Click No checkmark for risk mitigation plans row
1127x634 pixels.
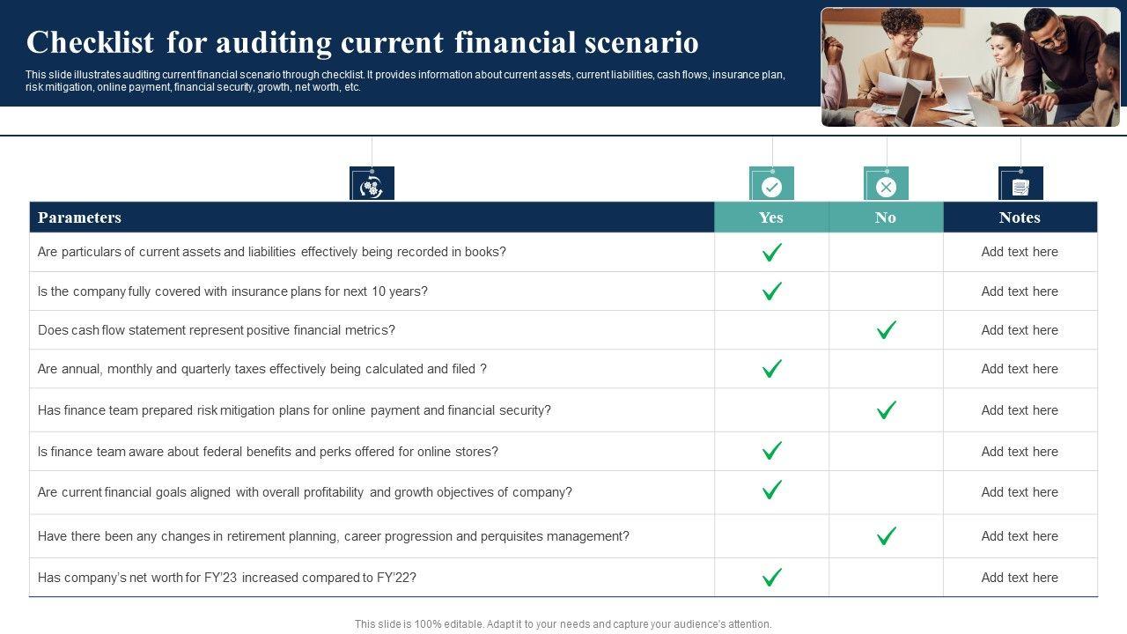(887, 410)
